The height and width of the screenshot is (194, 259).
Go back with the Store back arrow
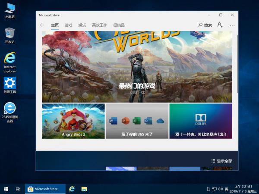coord(42,25)
